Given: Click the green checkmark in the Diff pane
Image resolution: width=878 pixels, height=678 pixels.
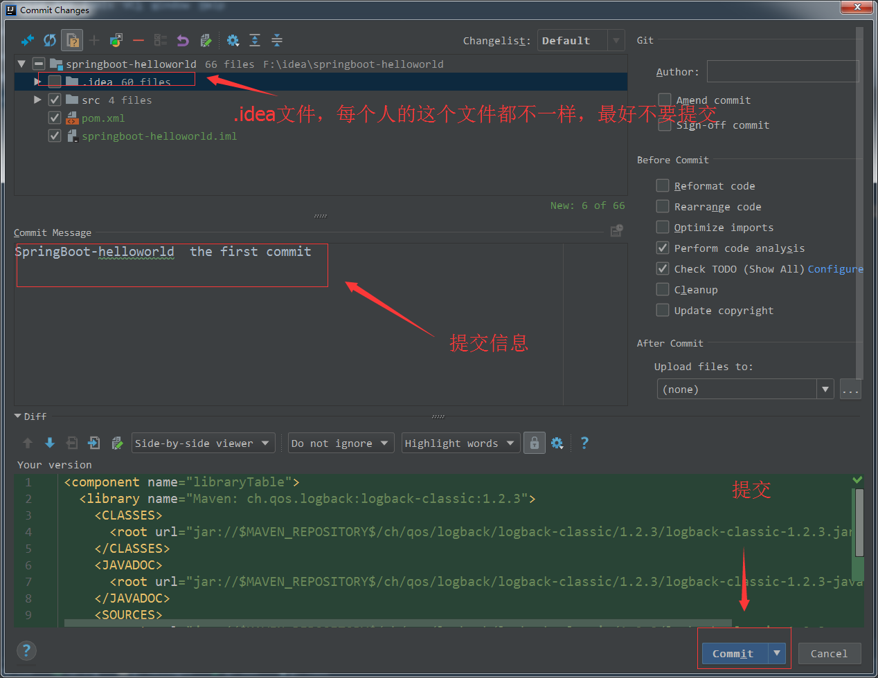Looking at the screenshot, I should pyautogui.click(x=857, y=479).
